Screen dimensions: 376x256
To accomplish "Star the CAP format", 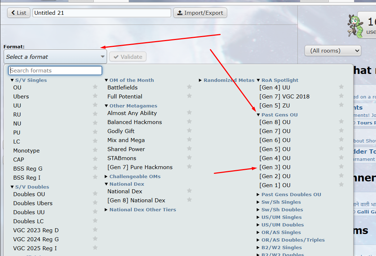I will click(95, 159).
